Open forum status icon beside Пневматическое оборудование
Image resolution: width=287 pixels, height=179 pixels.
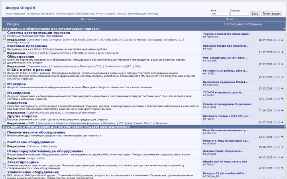click(4, 134)
